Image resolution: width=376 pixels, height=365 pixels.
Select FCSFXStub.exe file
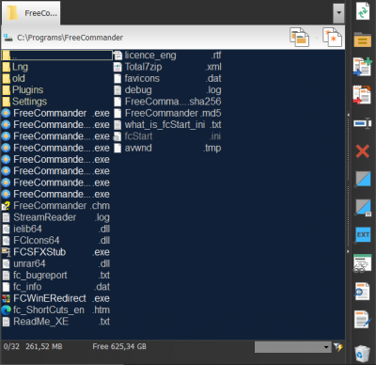[x=55, y=252]
